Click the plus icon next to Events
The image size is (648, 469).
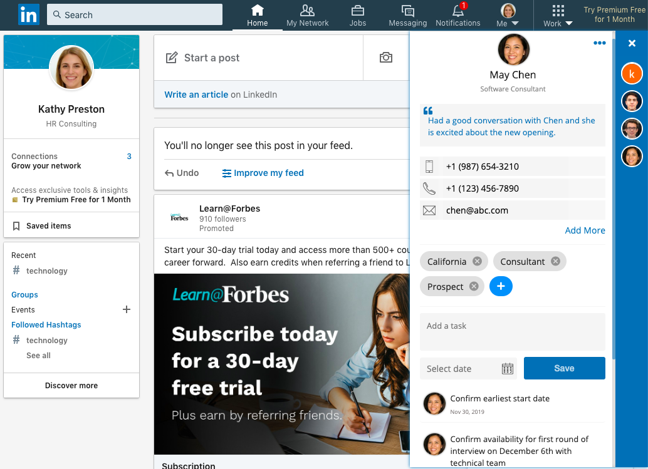click(127, 309)
